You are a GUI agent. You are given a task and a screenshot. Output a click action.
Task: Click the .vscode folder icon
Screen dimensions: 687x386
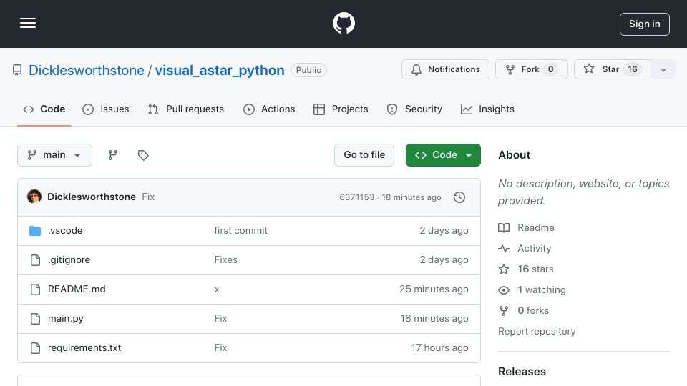35,231
